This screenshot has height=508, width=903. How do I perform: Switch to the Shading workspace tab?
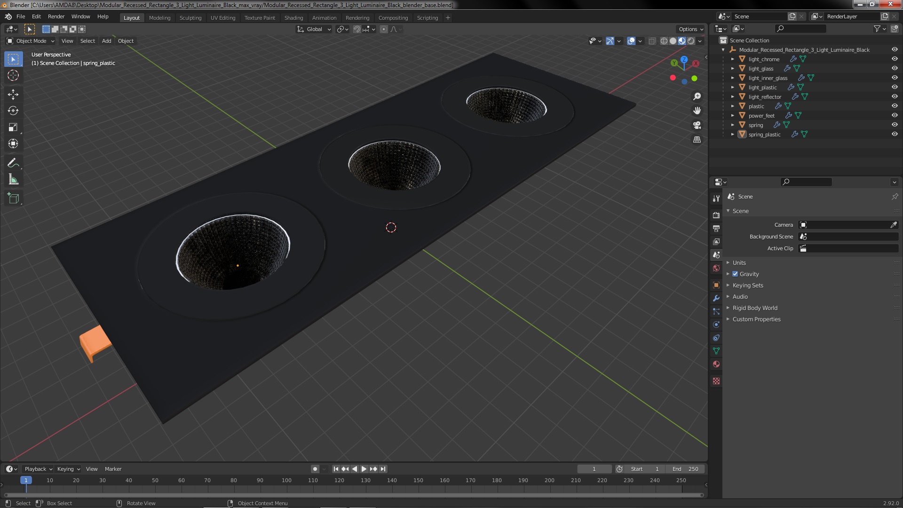293,18
